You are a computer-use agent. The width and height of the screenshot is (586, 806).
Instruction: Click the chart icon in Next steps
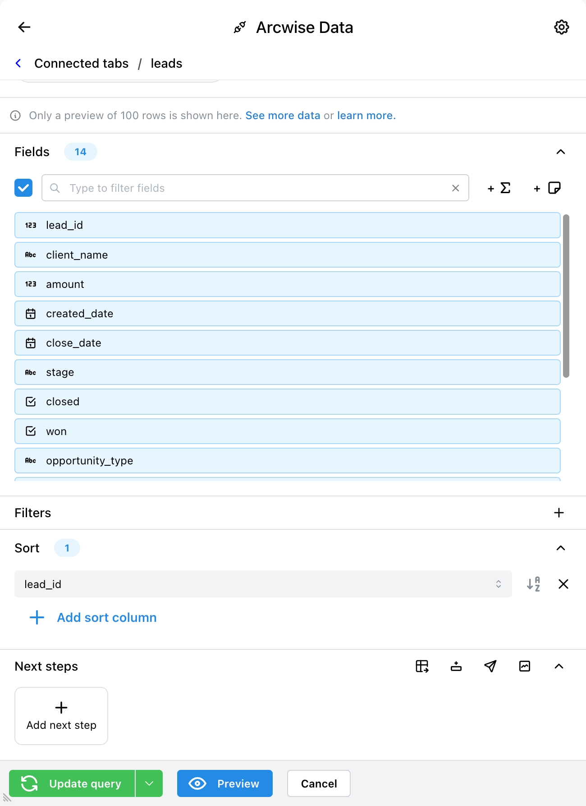coord(525,666)
